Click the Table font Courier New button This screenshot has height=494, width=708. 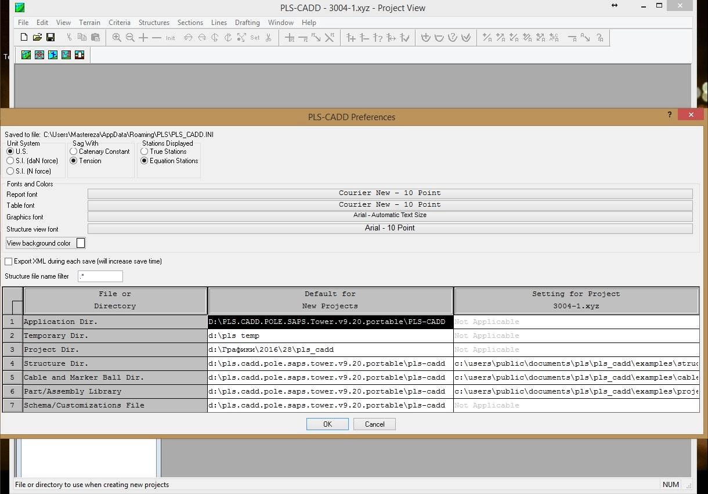click(x=390, y=205)
